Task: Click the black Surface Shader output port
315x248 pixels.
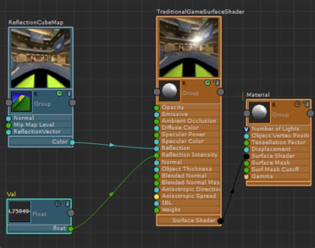Action: coord(220,221)
